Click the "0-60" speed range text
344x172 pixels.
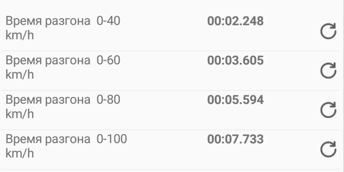pos(108,61)
